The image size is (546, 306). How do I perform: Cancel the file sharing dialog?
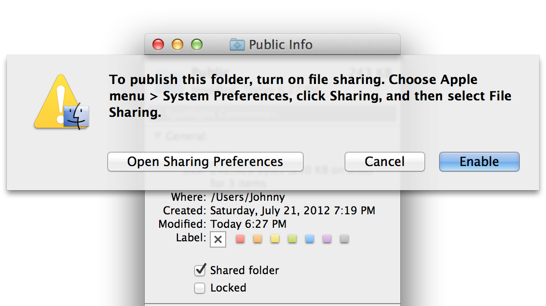pyautogui.click(x=385, y=162)
